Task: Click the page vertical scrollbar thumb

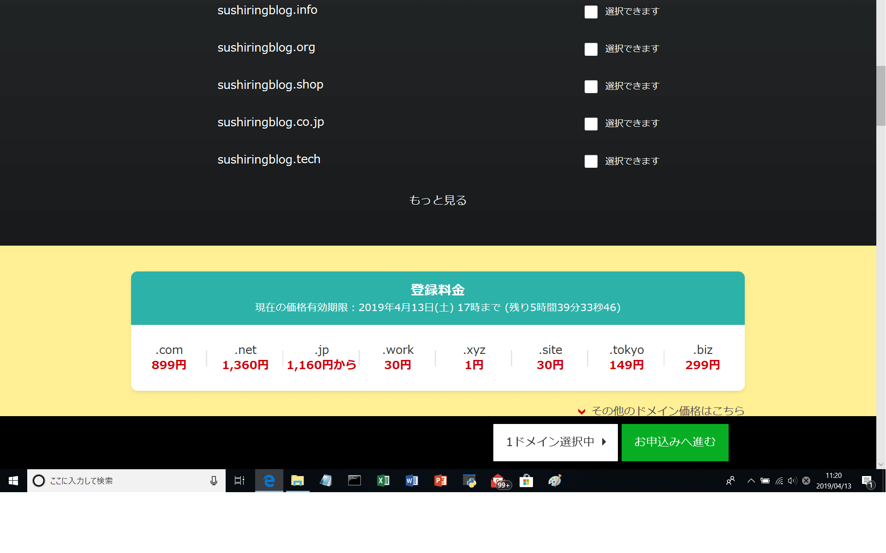Action: (x=881, y=96)
